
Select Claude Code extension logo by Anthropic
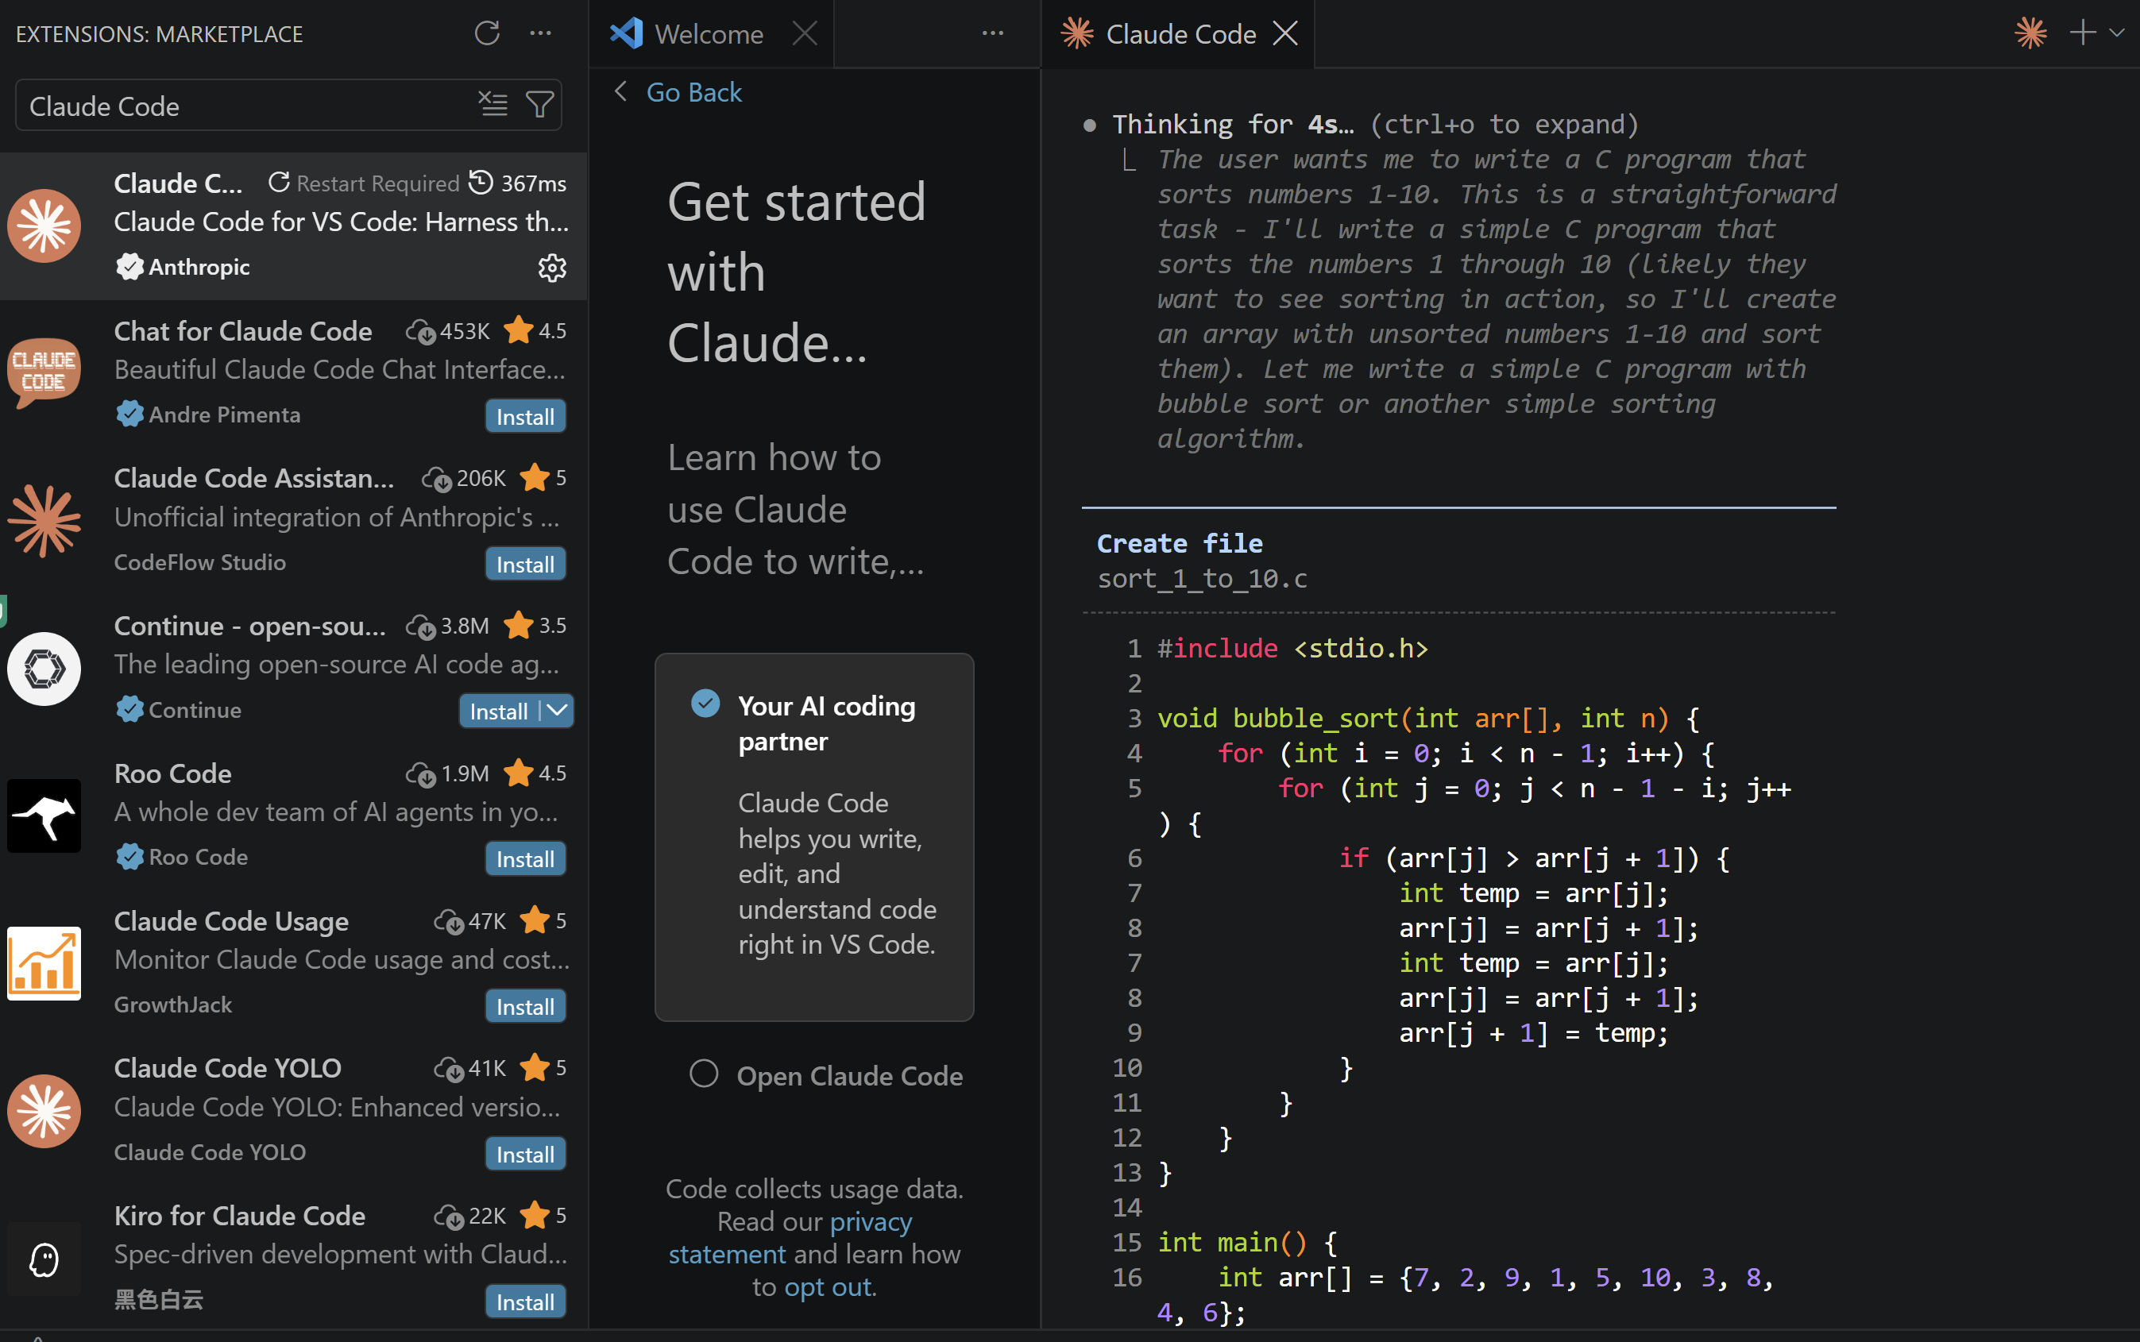point(44,226)
